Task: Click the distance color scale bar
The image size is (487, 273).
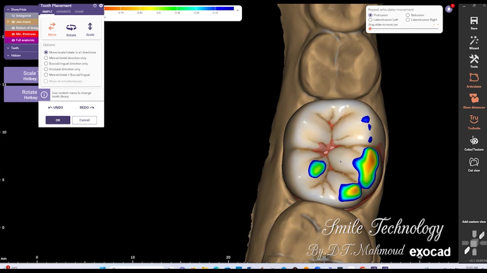Action: click(x=169, y=8)
